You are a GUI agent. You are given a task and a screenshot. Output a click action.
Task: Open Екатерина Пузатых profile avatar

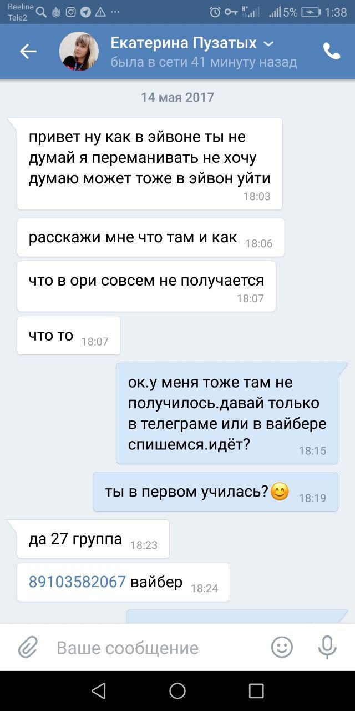(79, 51)
